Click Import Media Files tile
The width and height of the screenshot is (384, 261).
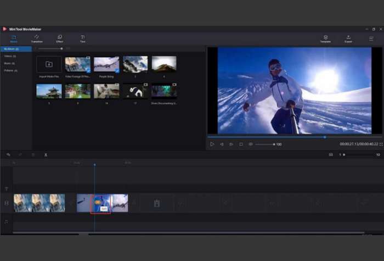pyautogui.click(x=49, y=64)
